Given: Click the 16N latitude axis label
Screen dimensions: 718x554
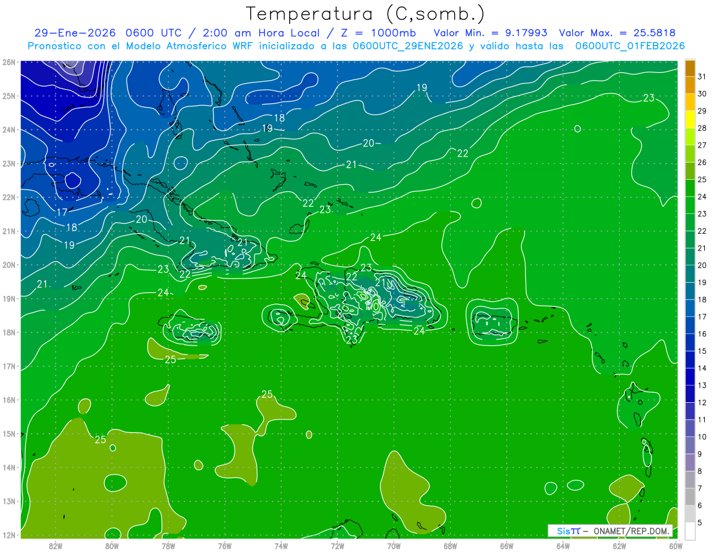Looking at the screenshot, I should 9,400.
